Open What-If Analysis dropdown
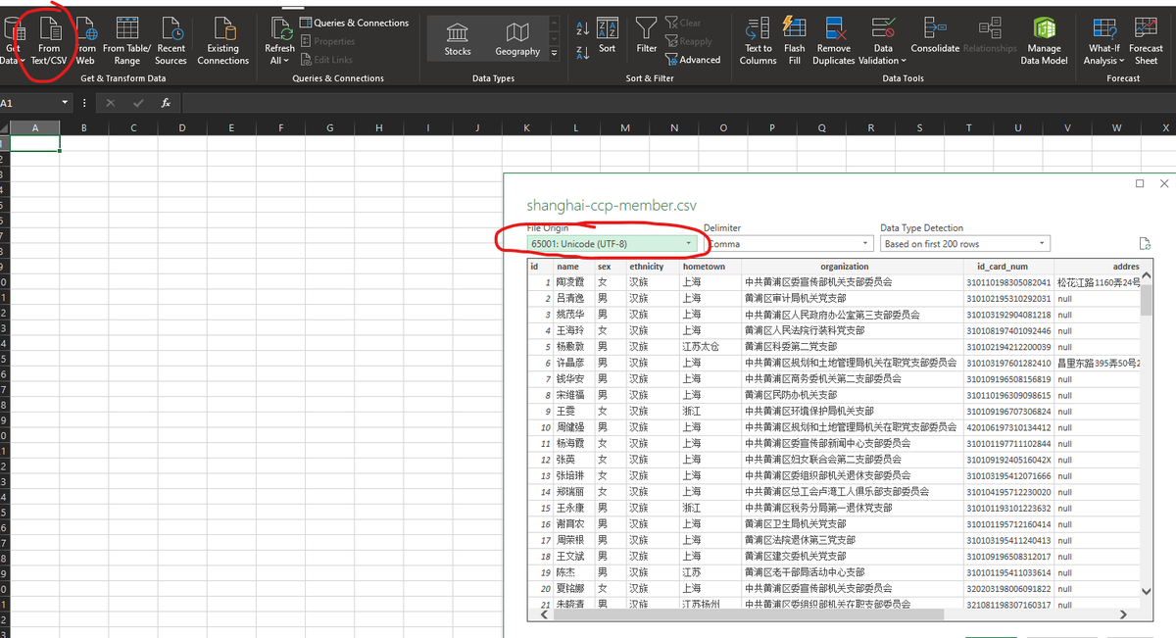Viewport: 1176px width, 638px height. 1103,41
